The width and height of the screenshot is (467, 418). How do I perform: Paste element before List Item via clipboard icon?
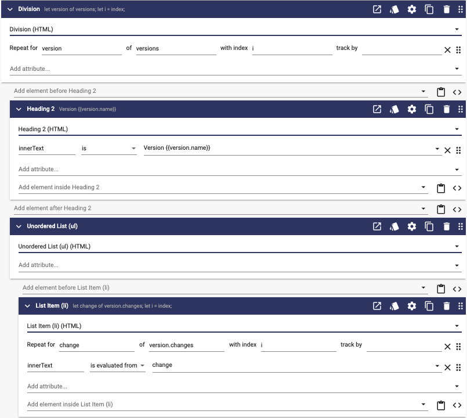441,289
